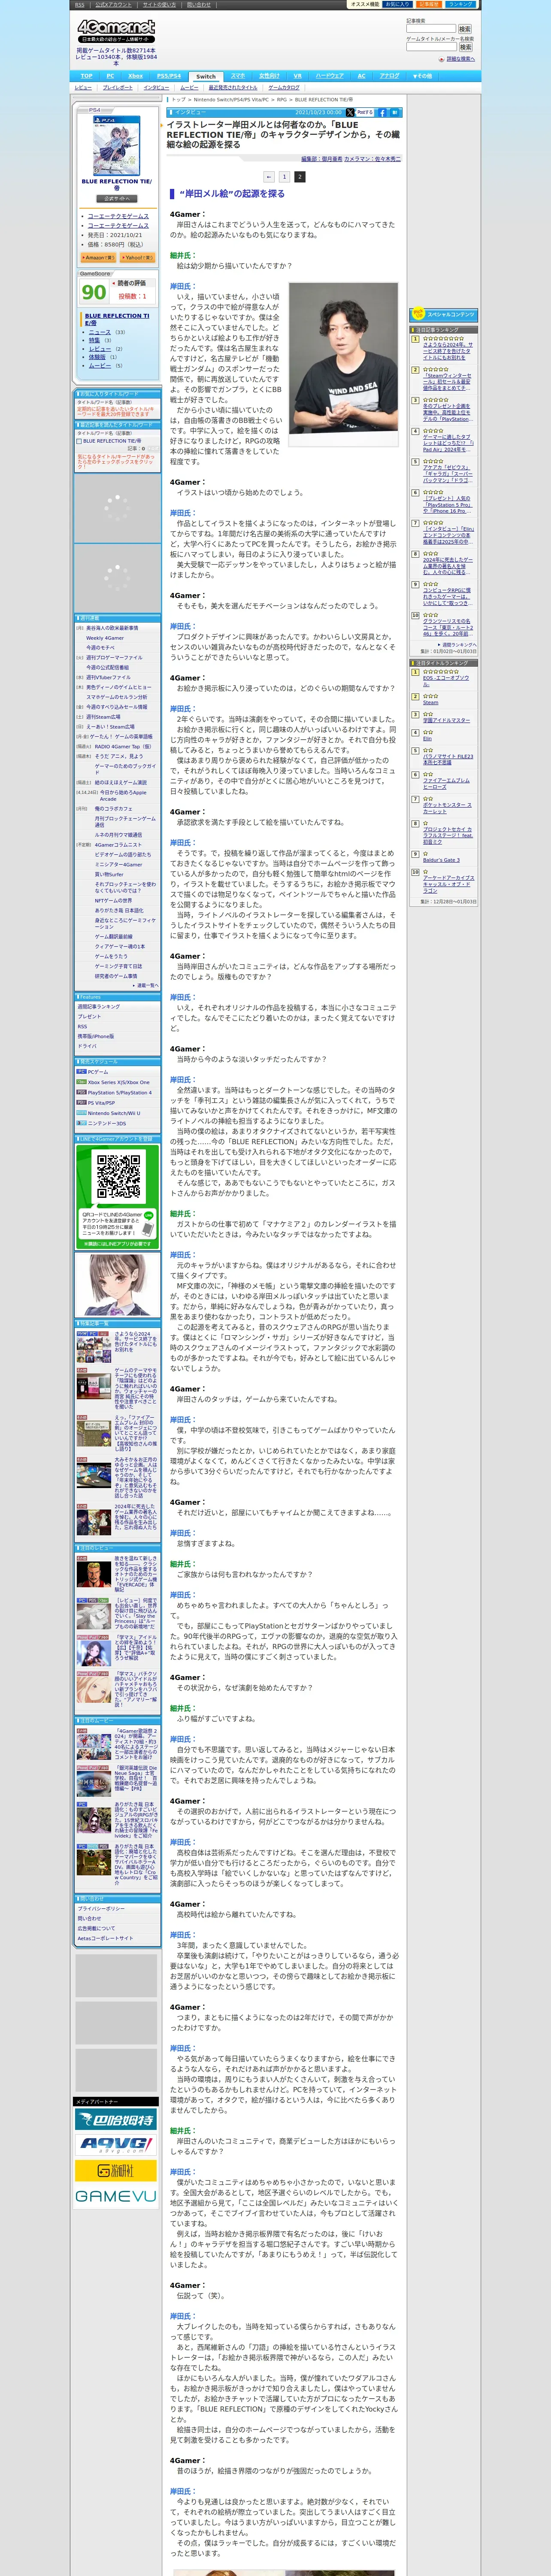Open the 巴哈姆特 media partner logo
Screen dimensions: 551x2576
[x=116, y=2119]
